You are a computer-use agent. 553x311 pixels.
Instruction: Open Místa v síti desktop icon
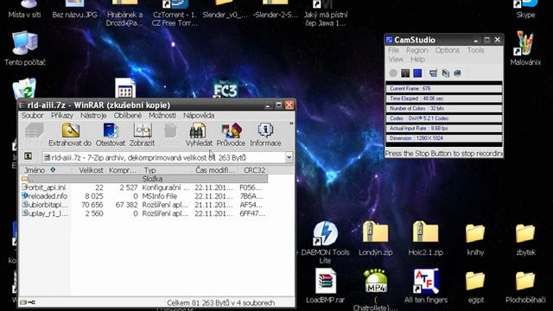[x=25, y=9]
